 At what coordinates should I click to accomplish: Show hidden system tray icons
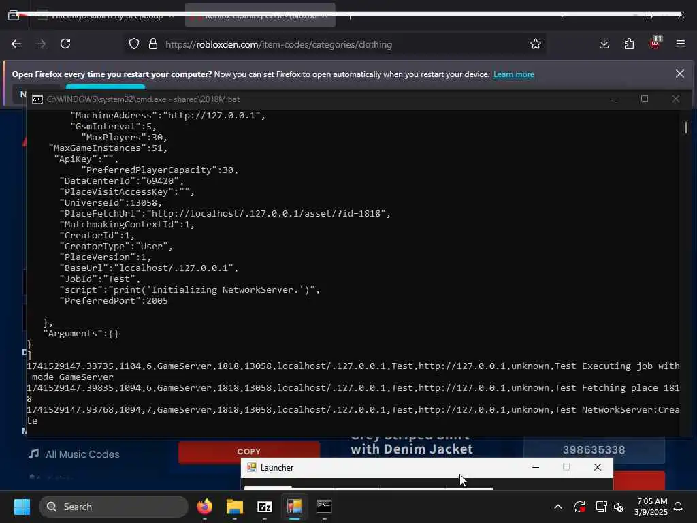(x=558, y=507)
